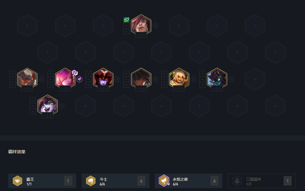The height and width of the screenshot is (191, 305).
Task: Select the cyan-eyed Maokai champion hexagon
Action: pos(217,78)
